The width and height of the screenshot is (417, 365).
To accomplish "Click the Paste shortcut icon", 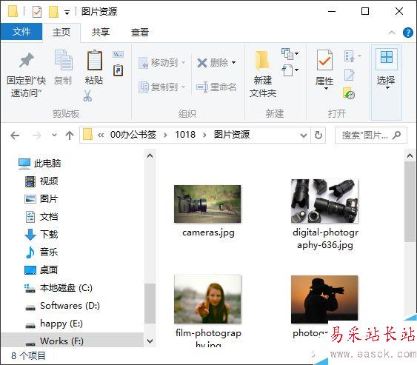I will pos(118,70).
